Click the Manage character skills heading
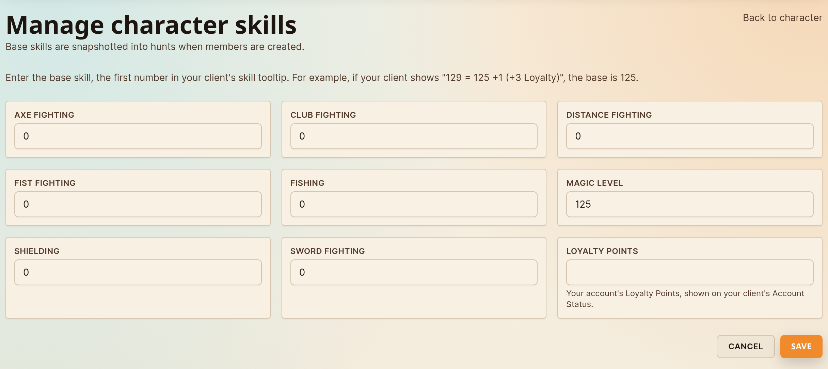 [151, 25]
